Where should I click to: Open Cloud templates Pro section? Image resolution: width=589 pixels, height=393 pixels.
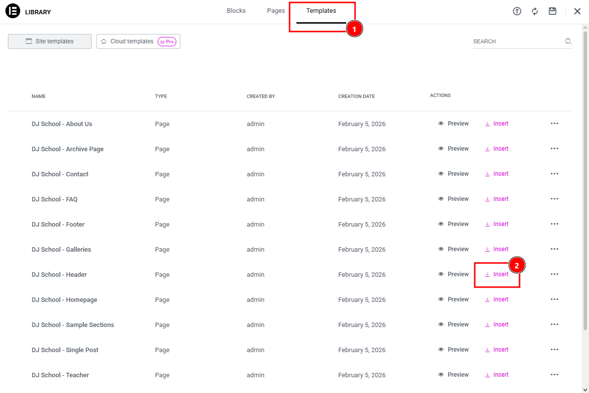[138, 41]
